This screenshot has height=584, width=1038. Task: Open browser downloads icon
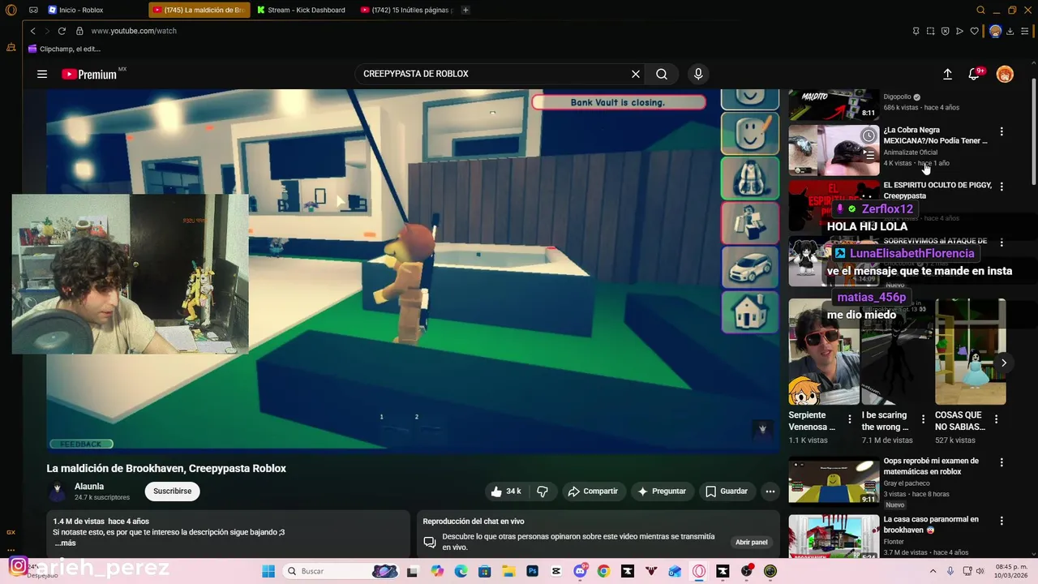(1010, 31)
